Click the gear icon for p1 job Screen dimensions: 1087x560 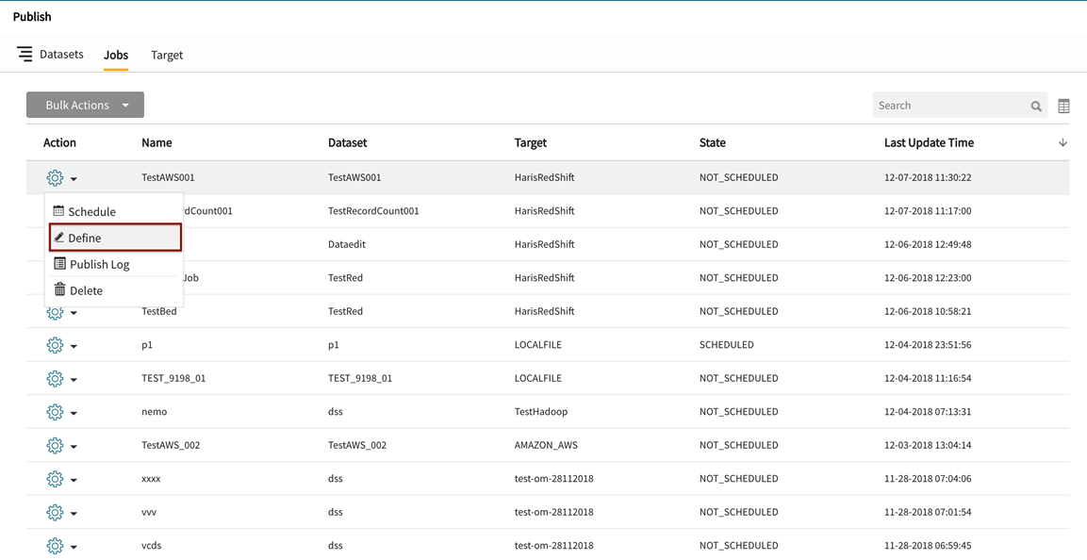[x=55, y=346]
